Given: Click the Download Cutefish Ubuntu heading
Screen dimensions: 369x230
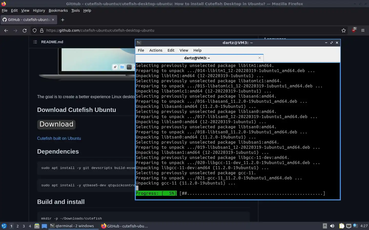Looking at the screenshot, I should coord(77,110).
